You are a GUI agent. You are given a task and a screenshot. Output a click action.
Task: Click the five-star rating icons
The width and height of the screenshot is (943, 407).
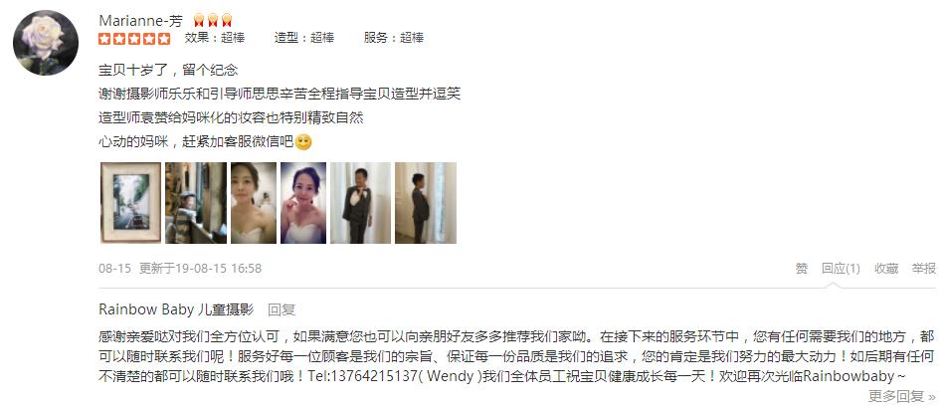point(134,39)
